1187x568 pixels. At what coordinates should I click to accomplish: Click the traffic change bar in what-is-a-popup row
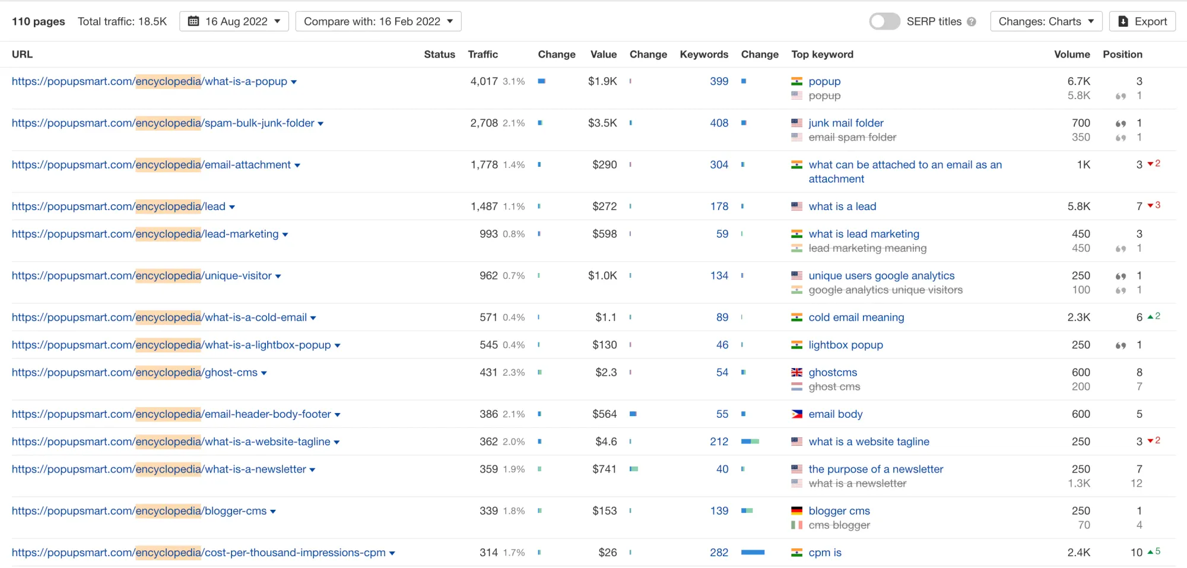point(541,81)
